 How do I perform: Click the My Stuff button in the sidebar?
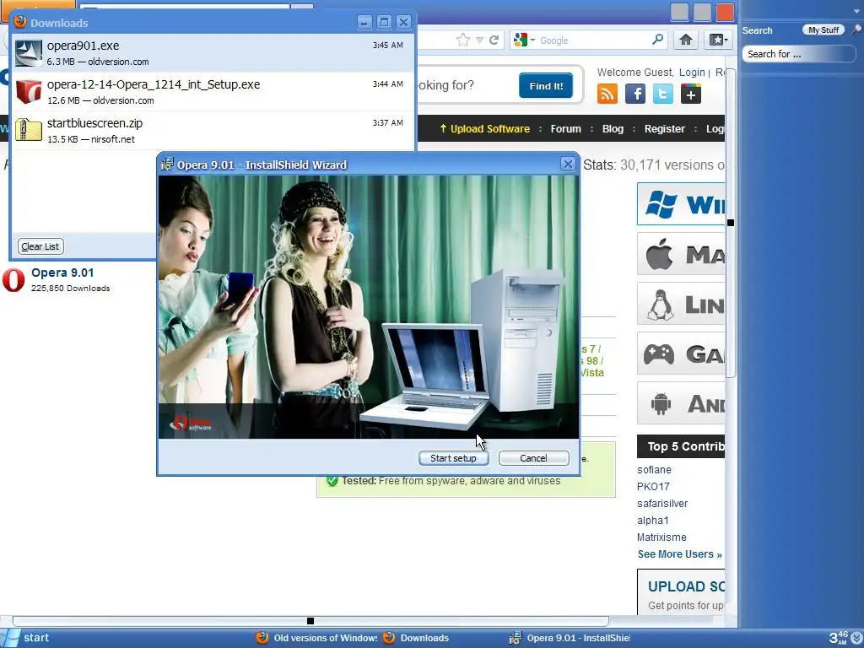pos(823,30)
